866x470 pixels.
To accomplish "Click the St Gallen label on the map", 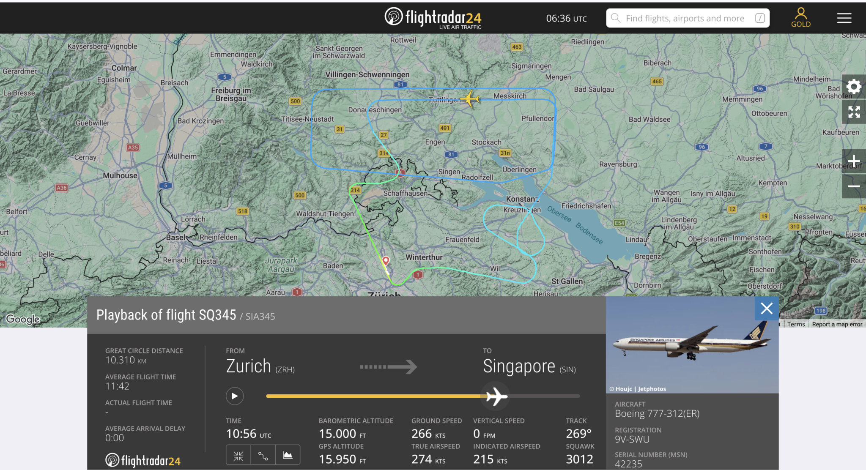I will pos(567,281).
